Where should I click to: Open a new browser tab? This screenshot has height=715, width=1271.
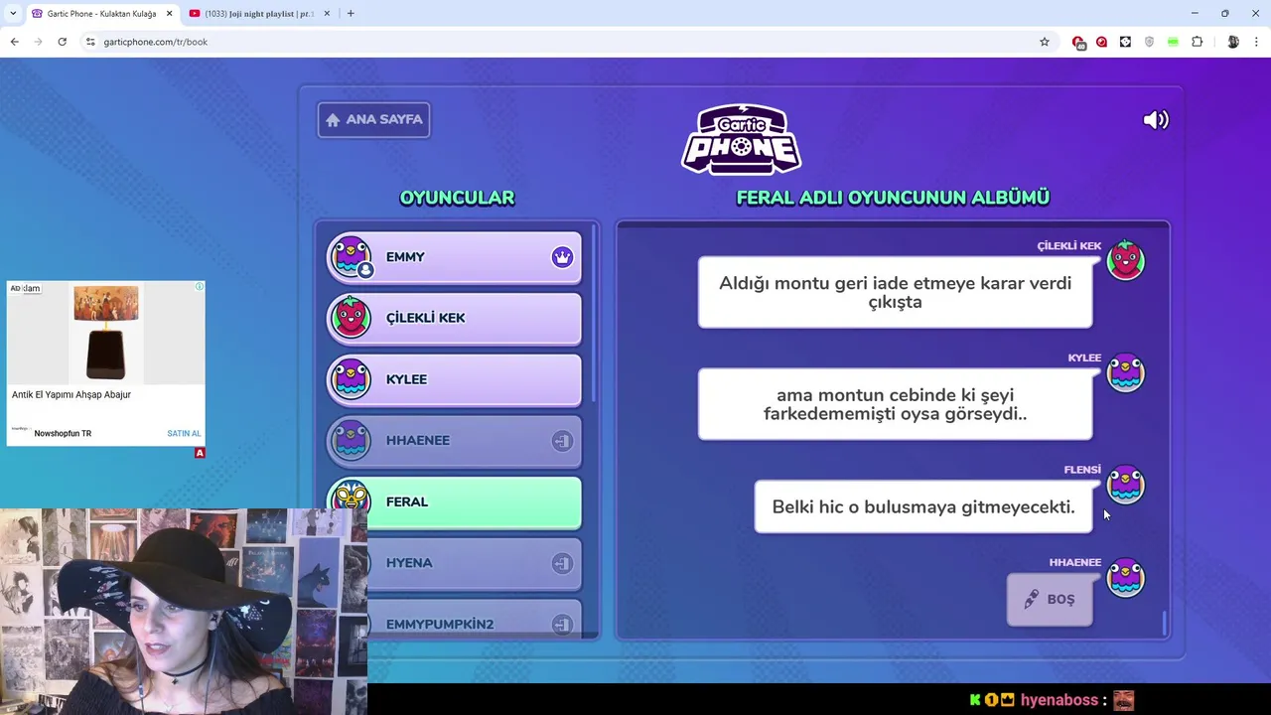351,14
